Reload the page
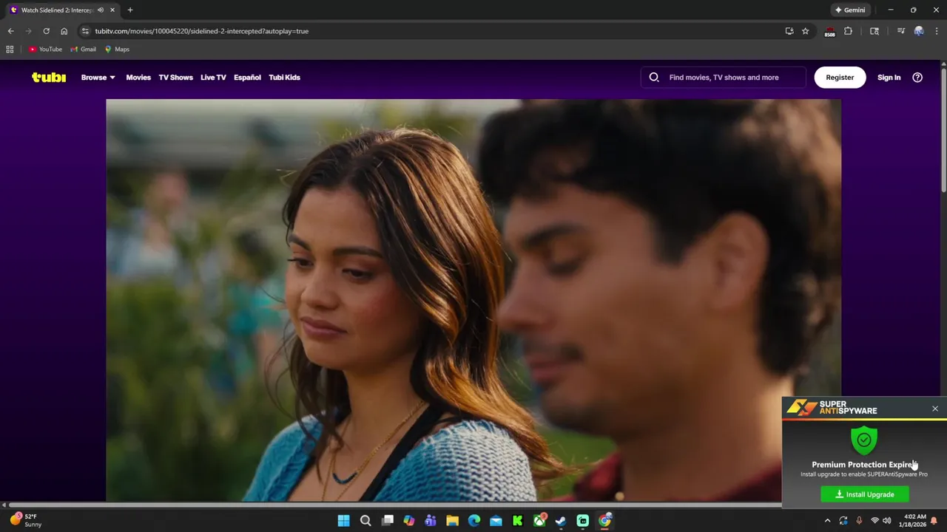 point(46,31)
